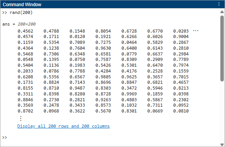Click the rand(200) command text

click(21, 12)
